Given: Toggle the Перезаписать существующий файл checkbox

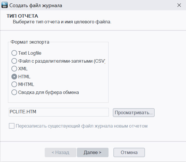Looking at the screenshot, I should tap(12, 126).
